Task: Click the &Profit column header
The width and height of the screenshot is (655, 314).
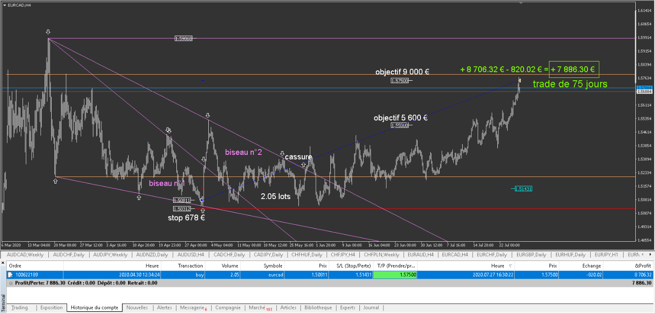Action: 642,266
